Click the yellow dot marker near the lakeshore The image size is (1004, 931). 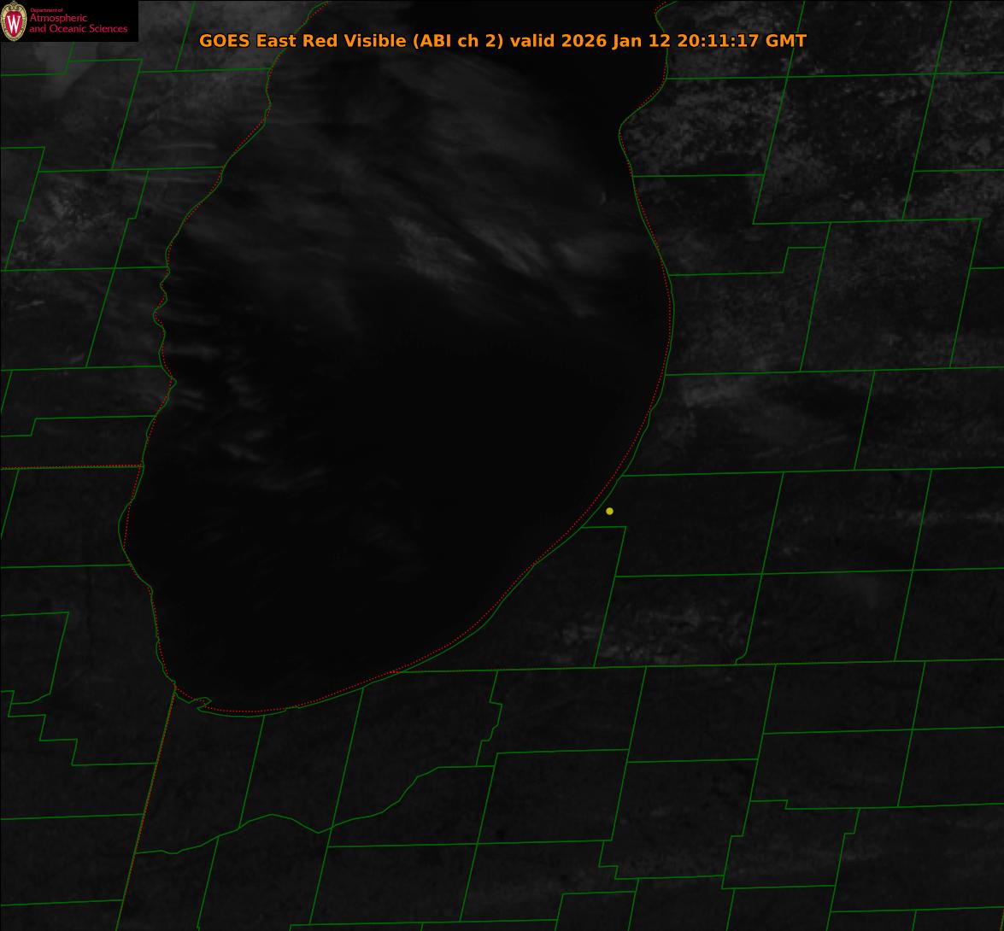click(x=609, y=511)
